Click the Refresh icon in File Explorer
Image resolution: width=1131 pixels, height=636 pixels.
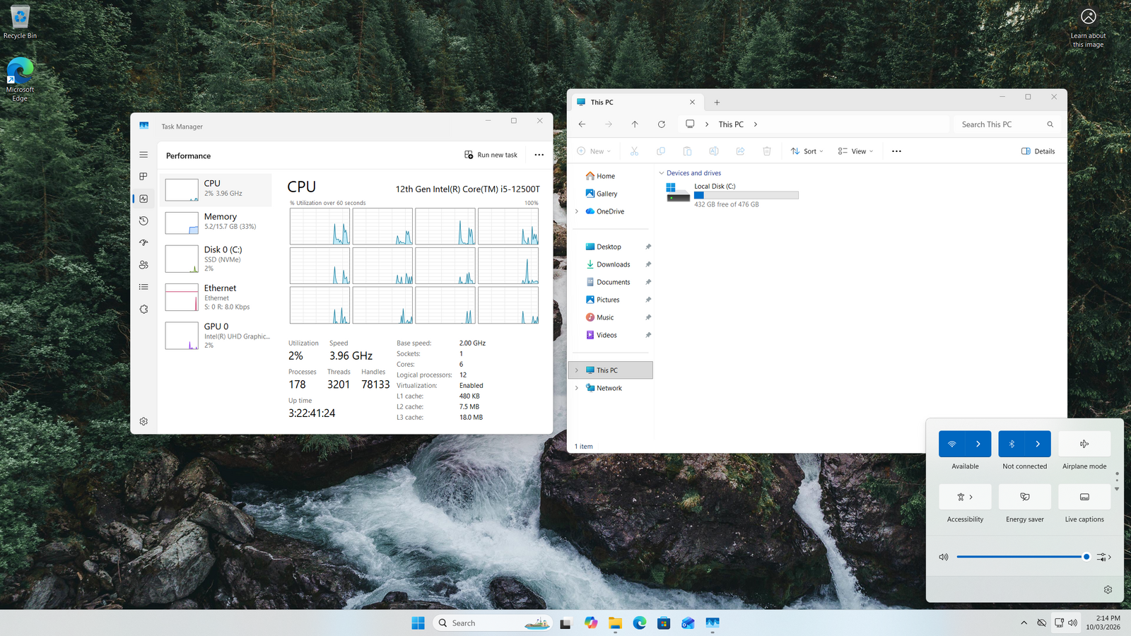point(662,124)
